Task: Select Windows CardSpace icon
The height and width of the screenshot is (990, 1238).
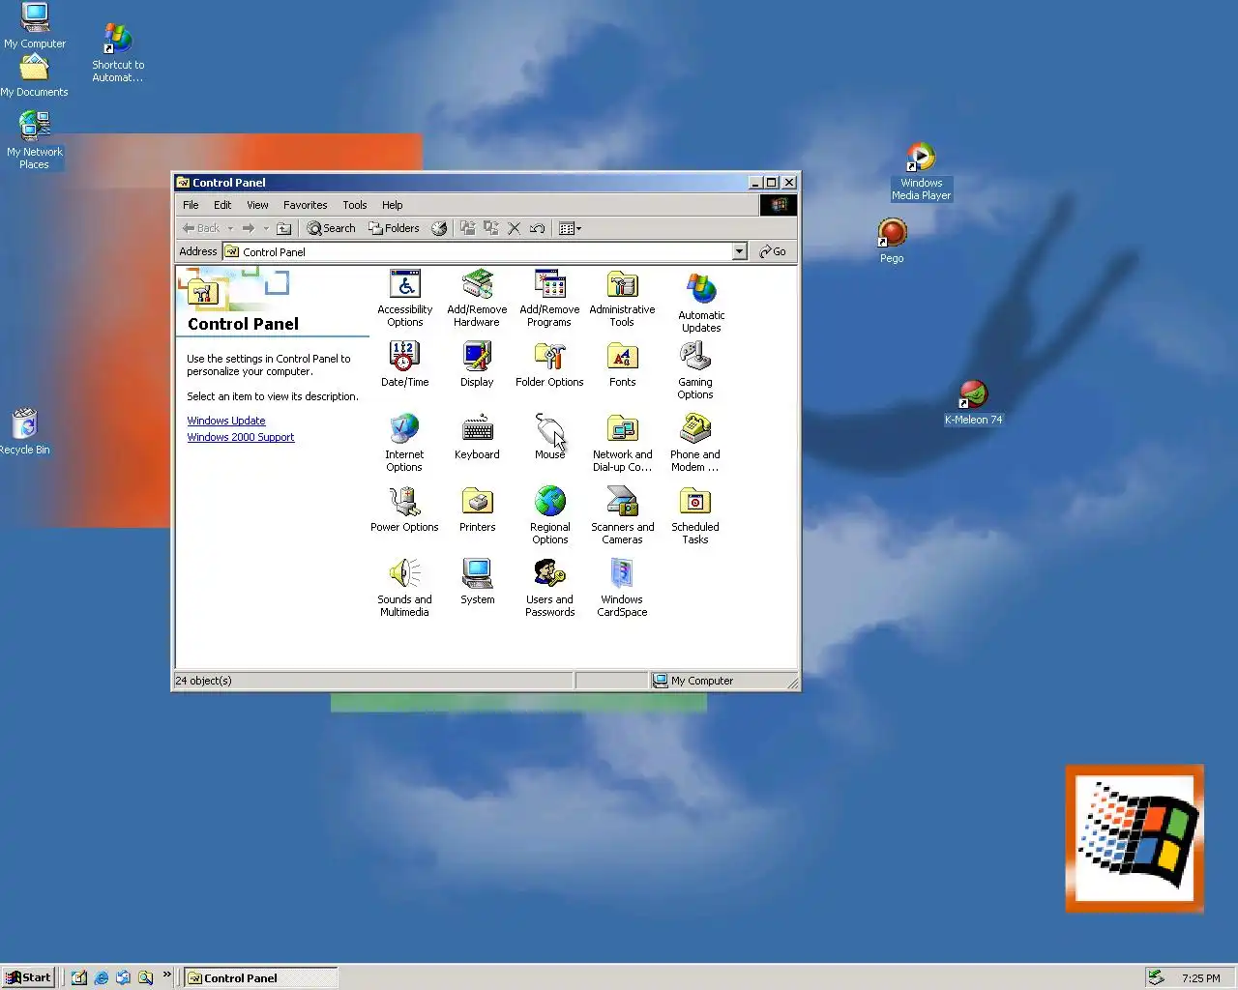Action: 622,574
